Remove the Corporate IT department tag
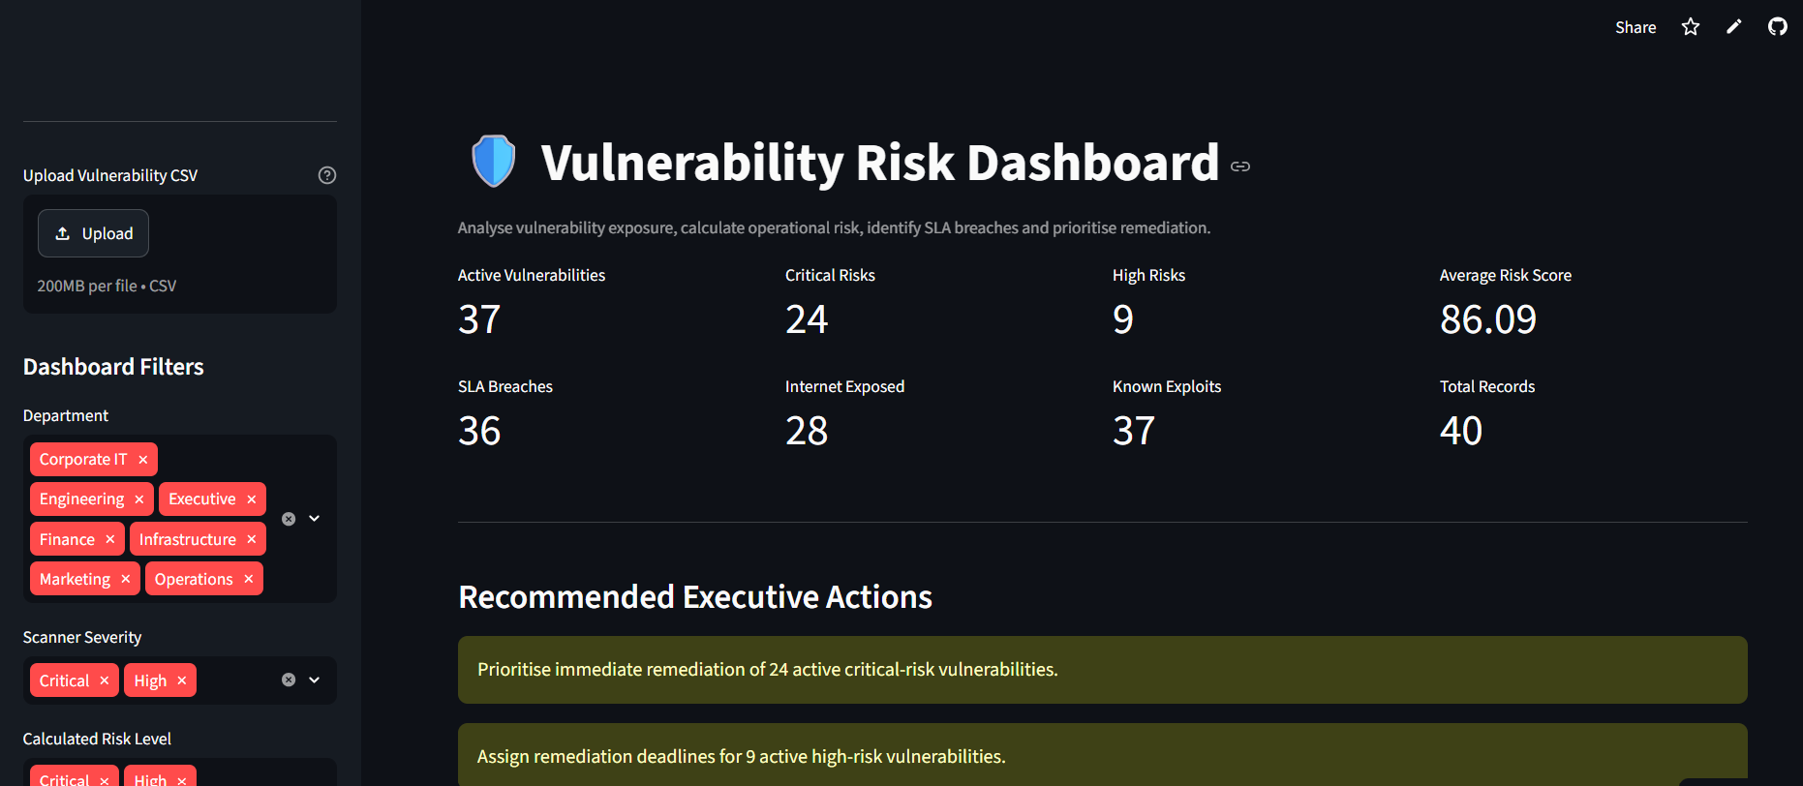Viewport: 1803px width, 786px height. (143, 460)
